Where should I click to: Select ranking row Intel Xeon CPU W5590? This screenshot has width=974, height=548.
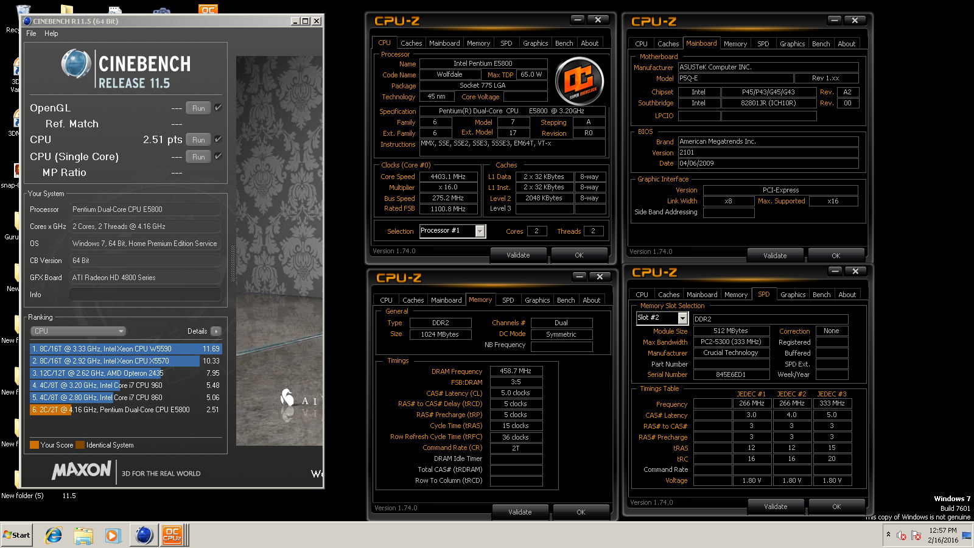(x=126, y=349)
